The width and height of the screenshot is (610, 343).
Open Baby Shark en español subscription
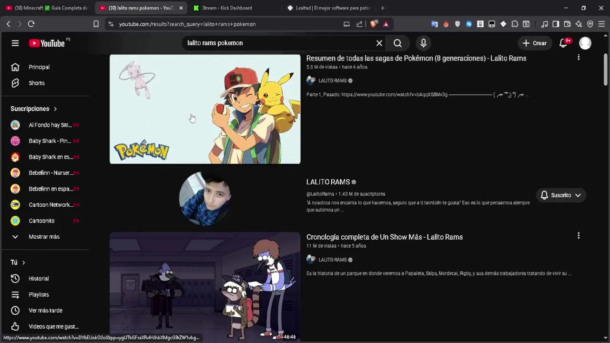coord(45,157)
